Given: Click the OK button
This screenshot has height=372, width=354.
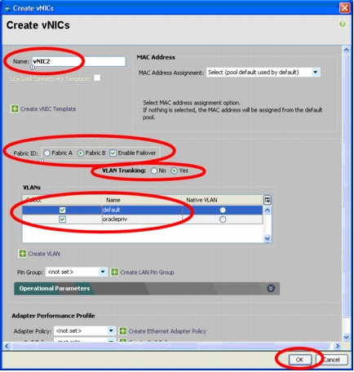Looking at the screenshot, I should point(299,360).
